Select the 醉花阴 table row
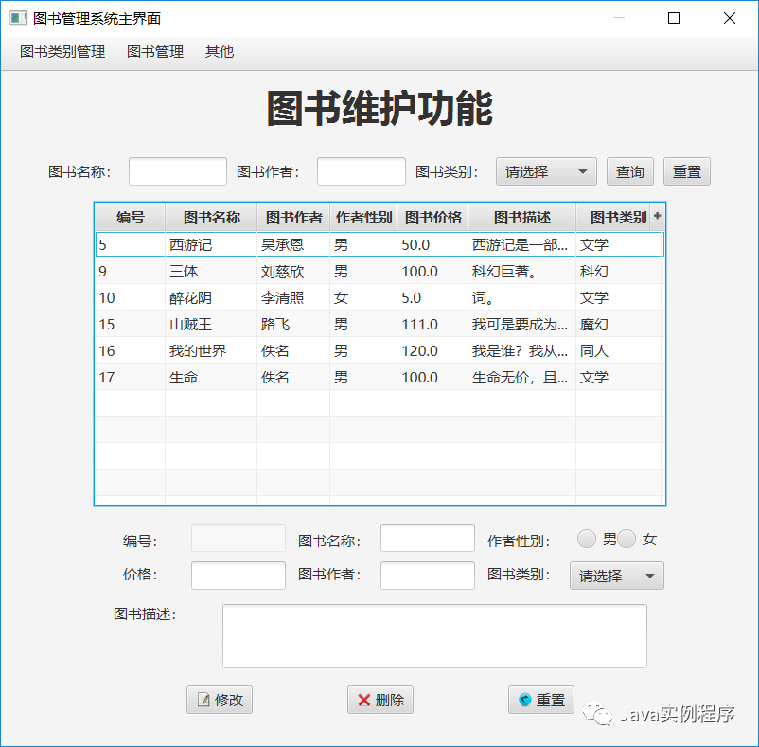Image resolution: width=759 pixels, height=747 pixels. pyautogui.click(x=379, y=297)
